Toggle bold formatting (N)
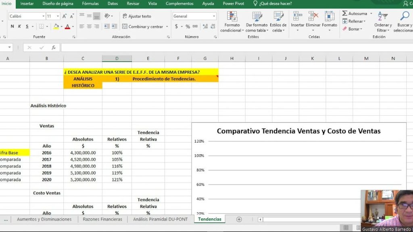Screen dimensions: 413x232 (x=12, y=27)
